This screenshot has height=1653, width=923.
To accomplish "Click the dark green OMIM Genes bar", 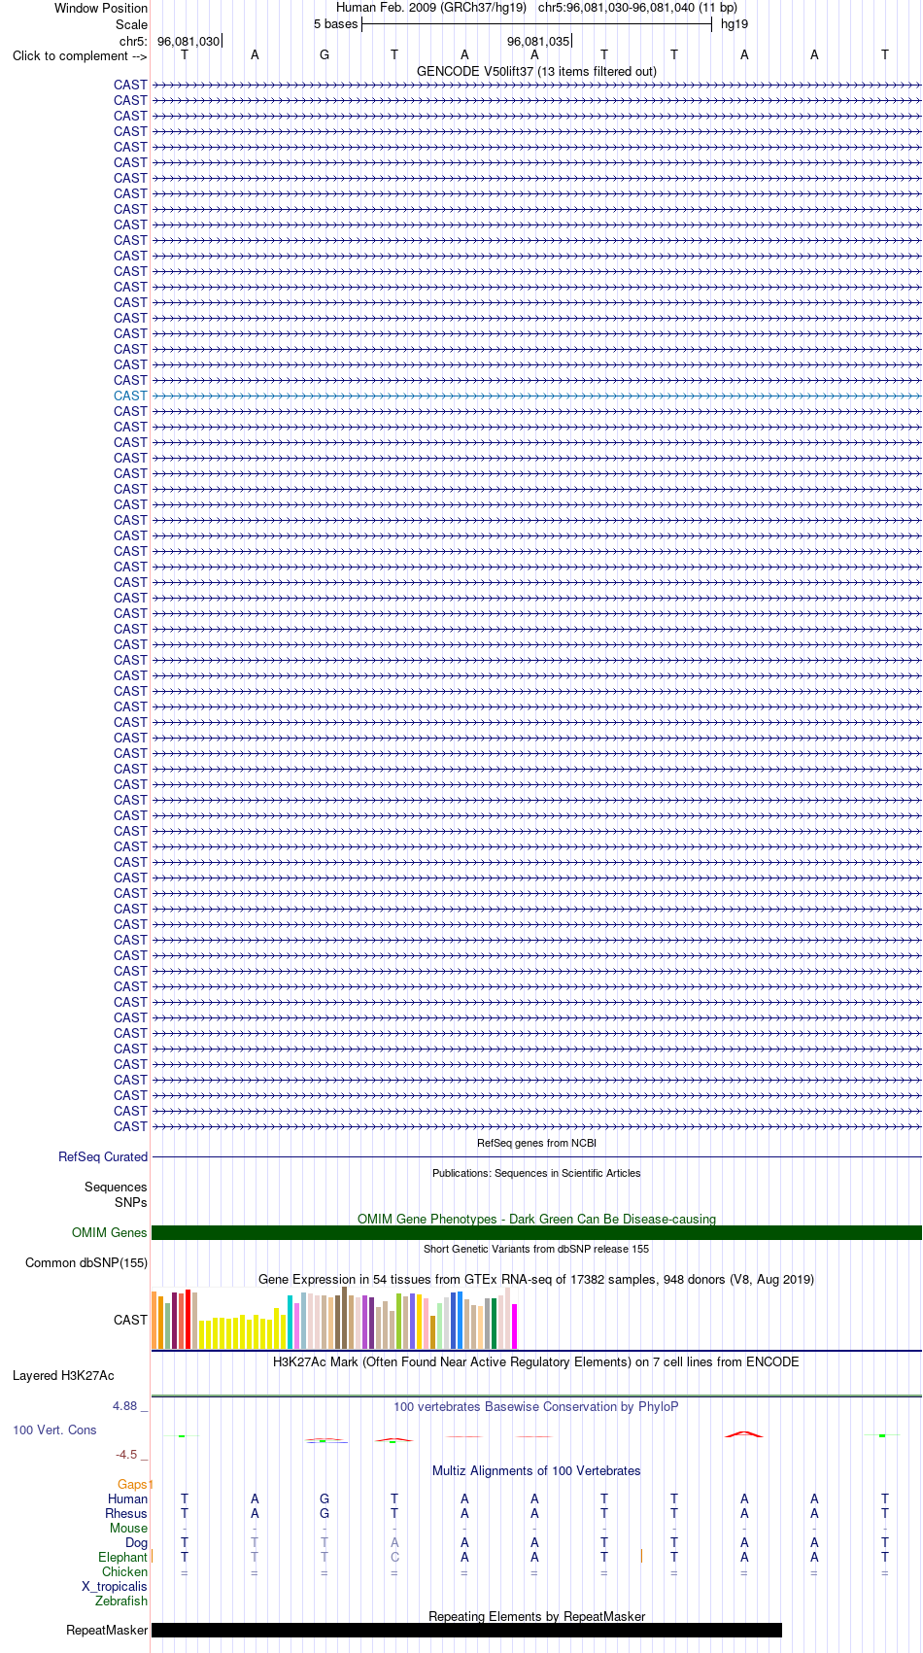I will 536,1232.
